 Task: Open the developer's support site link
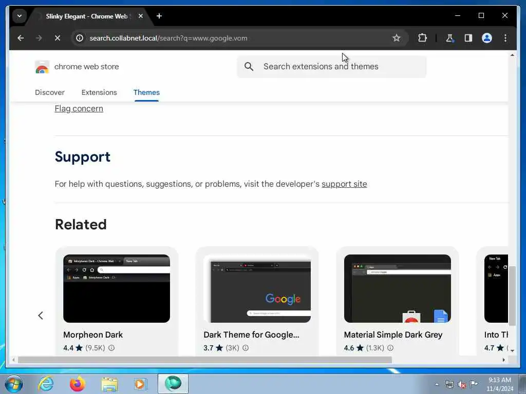pyautogui.click(x=344, y=184)
